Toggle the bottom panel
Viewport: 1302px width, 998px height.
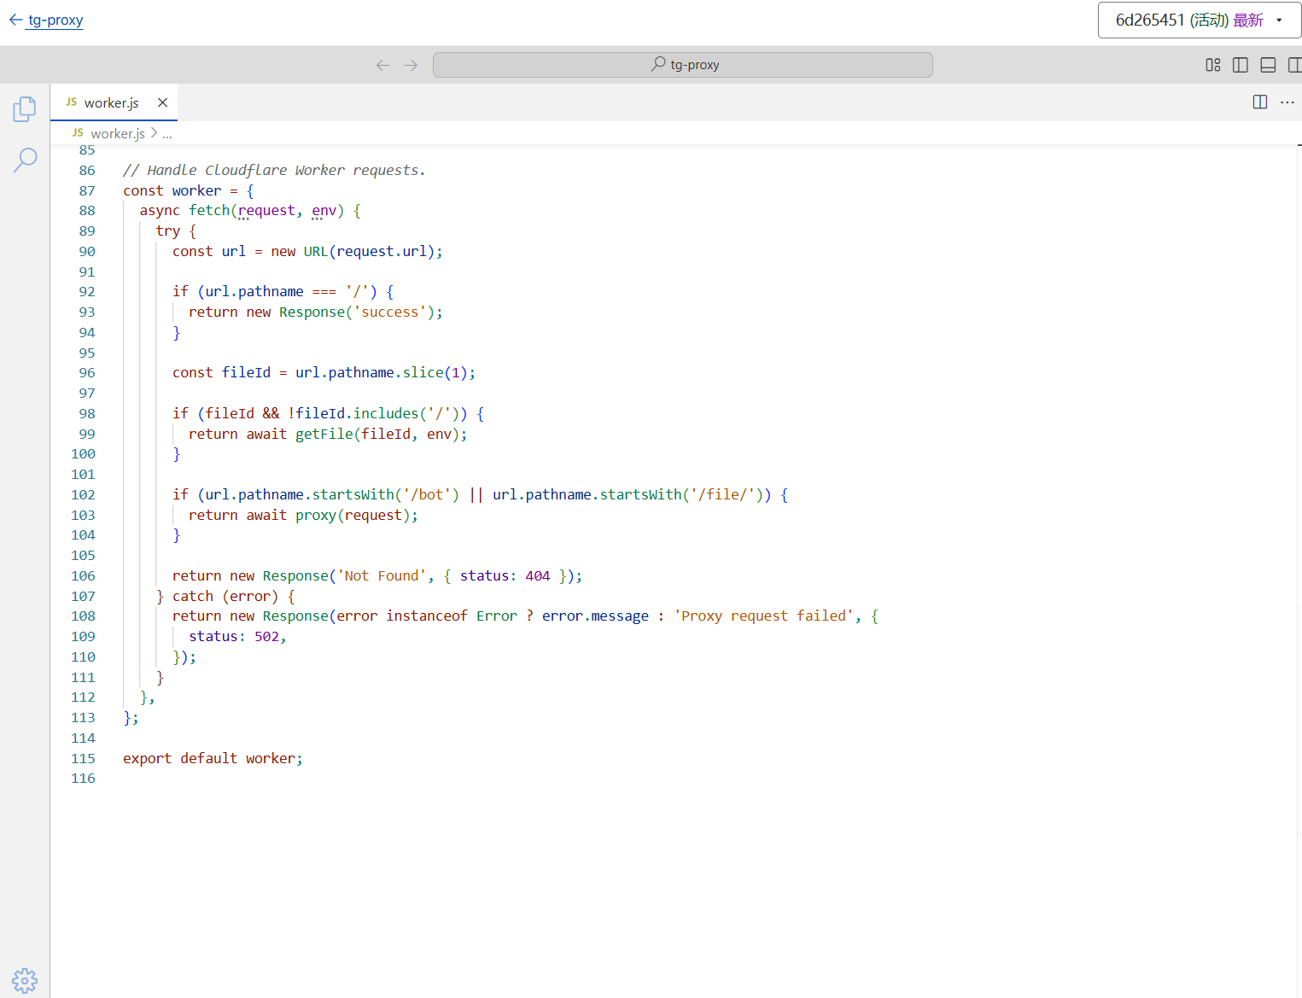tap(1268, 65)
